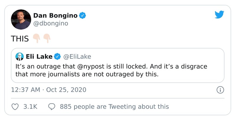The image size is (236, 120).
Task: Click the 12:37 AM · Oct 25, 2020 timestamp
Action: 48,90
